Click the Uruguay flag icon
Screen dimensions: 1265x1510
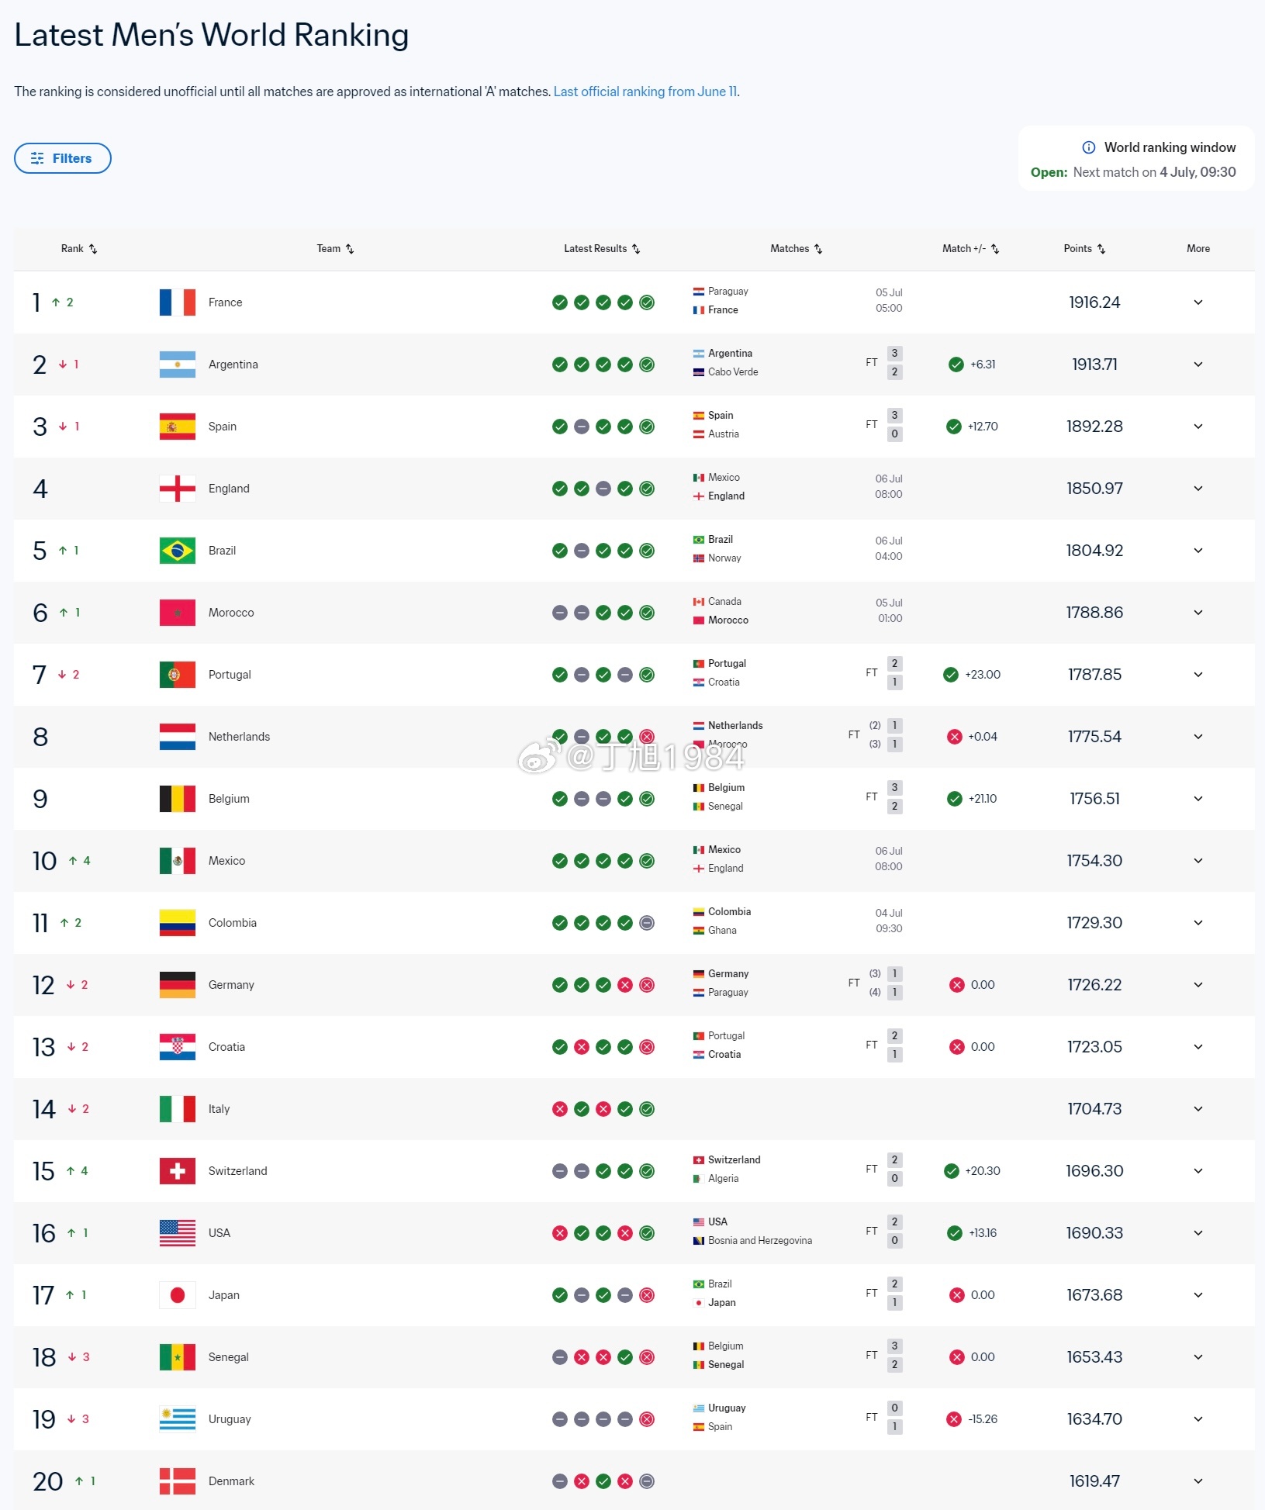click(x=178, y=1419)
